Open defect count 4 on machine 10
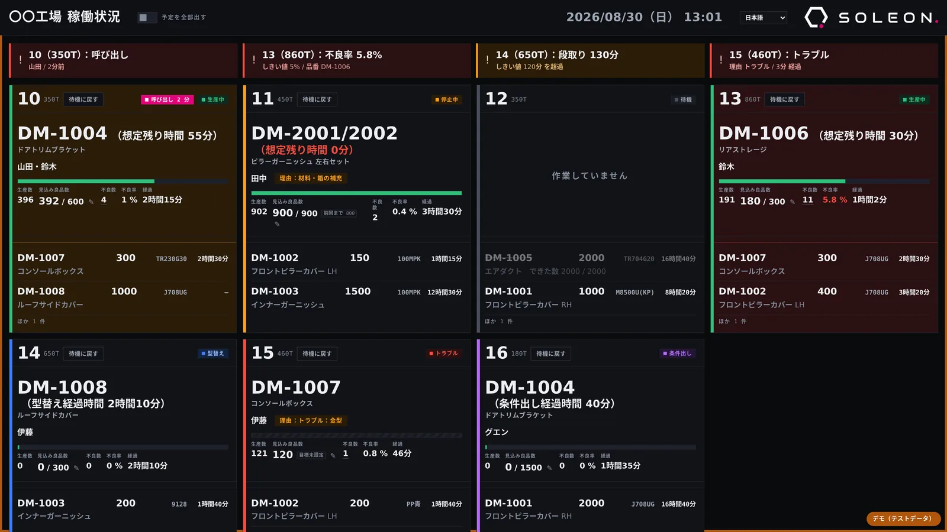Viewport: 947px width, 532px height. pos(104,200)
